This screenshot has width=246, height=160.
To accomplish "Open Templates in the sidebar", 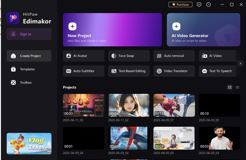I will pyautogui.click(x=29, y=69).
